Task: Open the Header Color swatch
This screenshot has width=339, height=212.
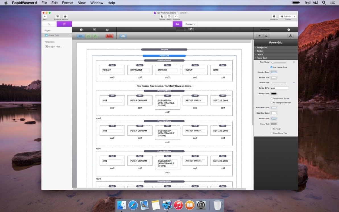Action: [x=274, y=72]
